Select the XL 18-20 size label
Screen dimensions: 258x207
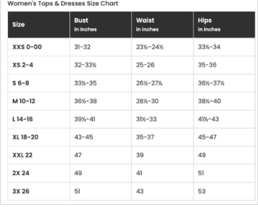click(26, 137)
